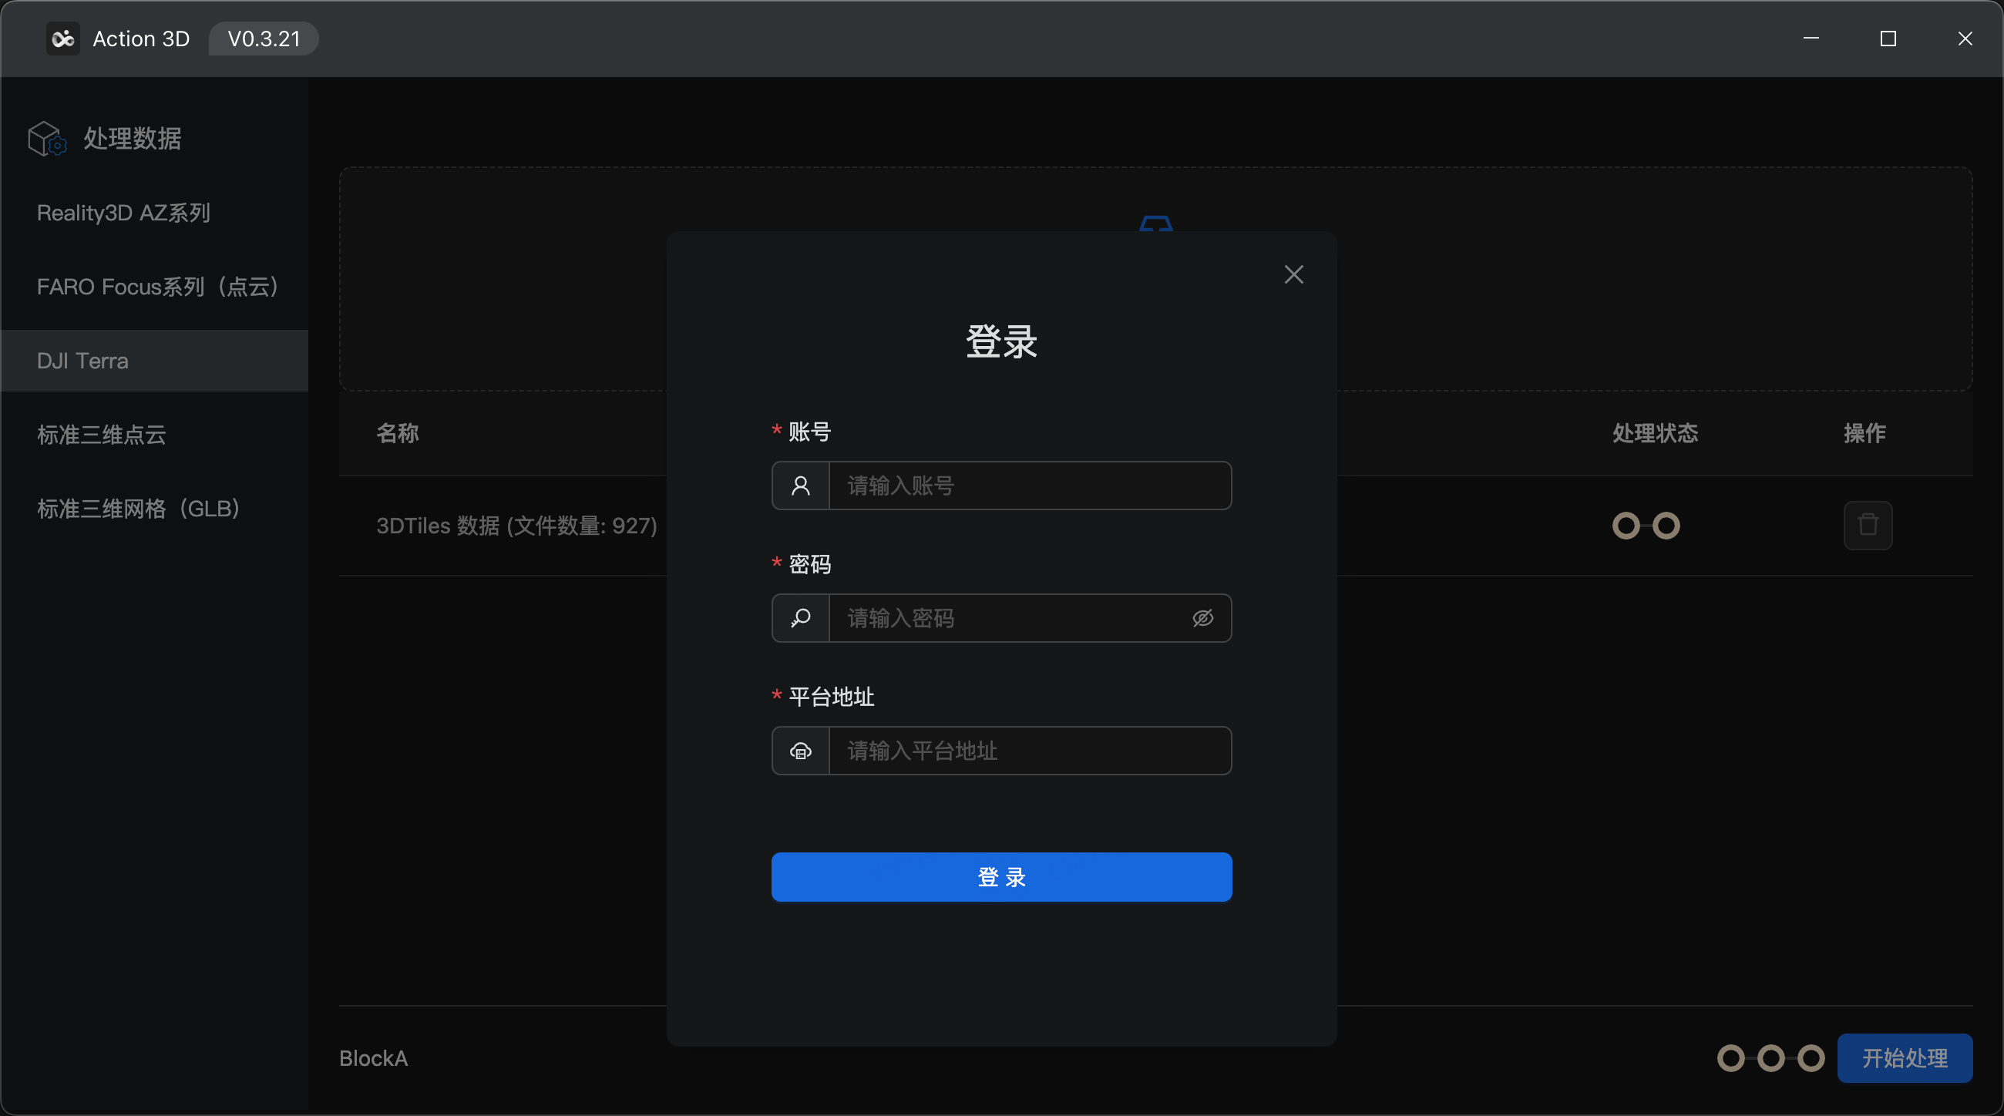Click the three-step progress indicator near 开始处理
The width and height of the screenshot is (2004, 1116).
1770,1057
